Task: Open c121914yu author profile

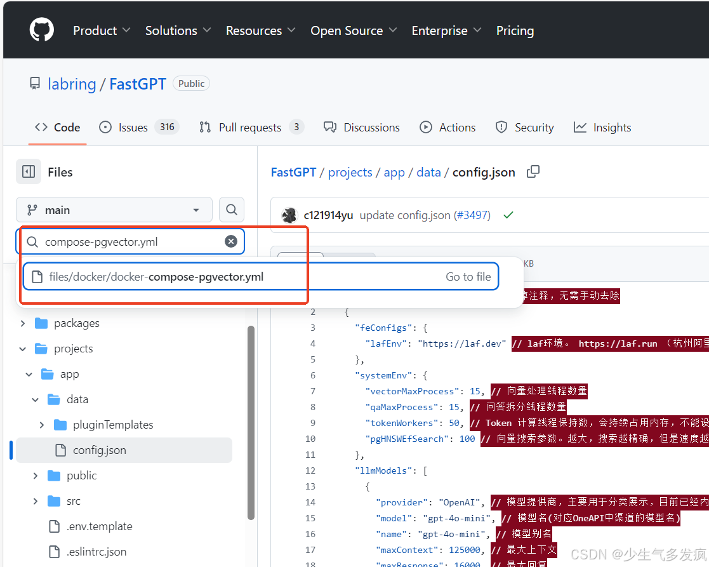Action: point(328,215)
